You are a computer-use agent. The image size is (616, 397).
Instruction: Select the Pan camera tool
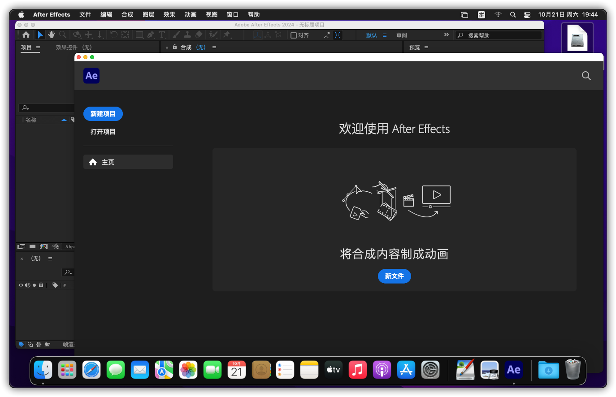(x=88, y=35)
